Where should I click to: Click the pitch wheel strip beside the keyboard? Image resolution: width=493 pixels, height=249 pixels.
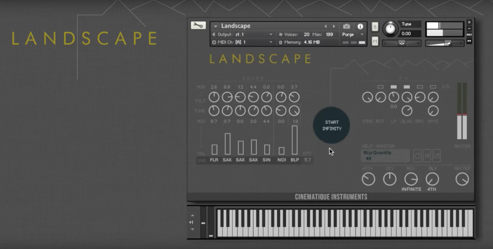click(x=203, y=222)
